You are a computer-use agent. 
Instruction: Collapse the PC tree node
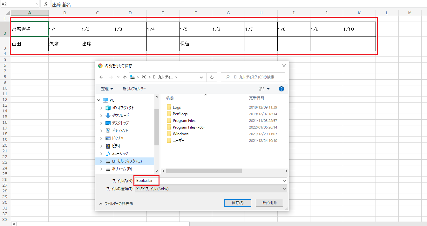pyautogui.click(x=98, y=100)
